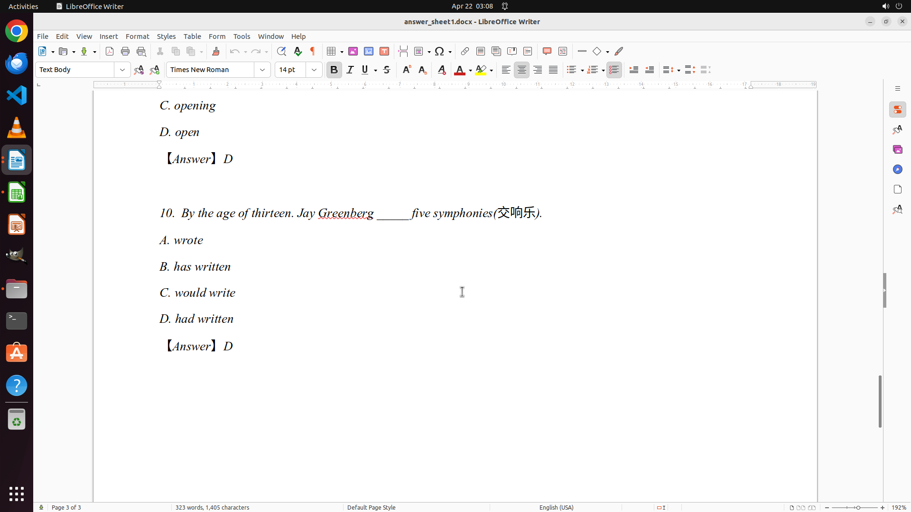The image size is (911, 512).
Task: Expand the font size dropdown
Action: tap(314, 70)
